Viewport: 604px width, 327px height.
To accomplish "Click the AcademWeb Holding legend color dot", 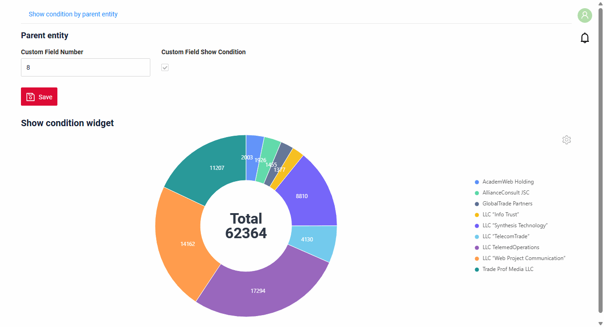I will tap(477, 182).
